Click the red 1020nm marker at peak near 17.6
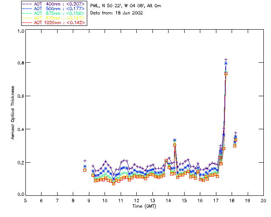Viewport: 271px width, 217px height. click(226, 74)
